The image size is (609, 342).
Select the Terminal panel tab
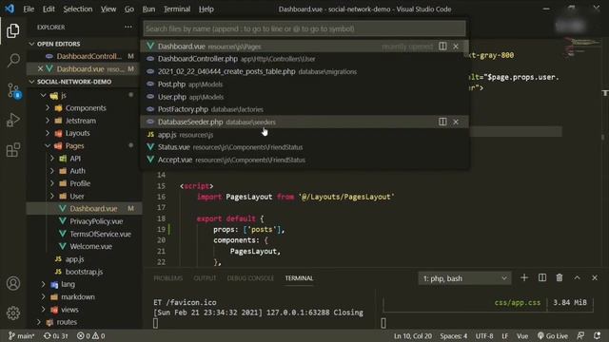pos(299,278)
